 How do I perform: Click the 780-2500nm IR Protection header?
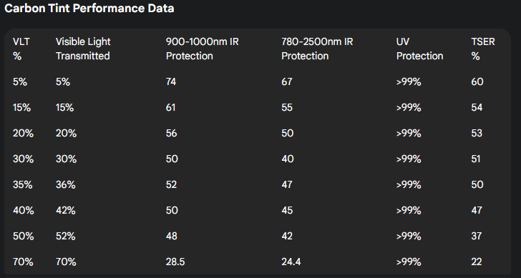(x=317, y=49)
